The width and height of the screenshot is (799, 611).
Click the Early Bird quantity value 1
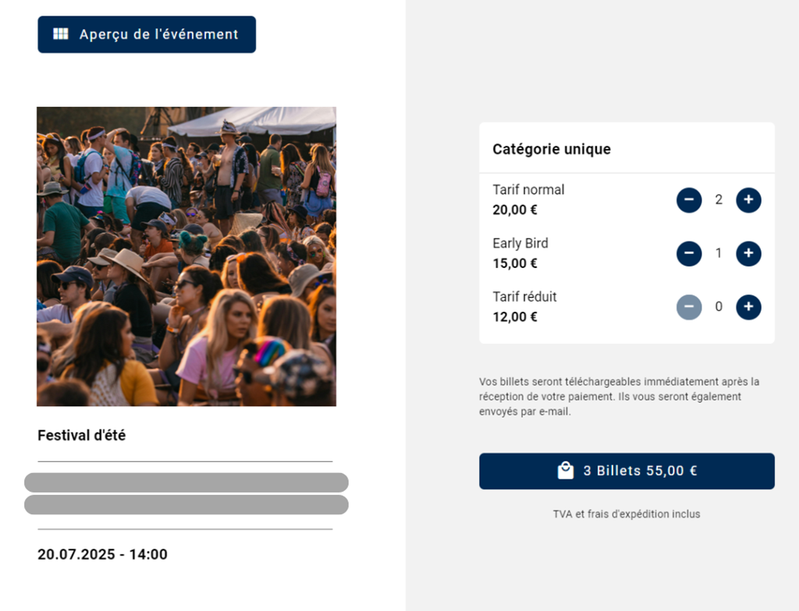(x=719, y=253)
